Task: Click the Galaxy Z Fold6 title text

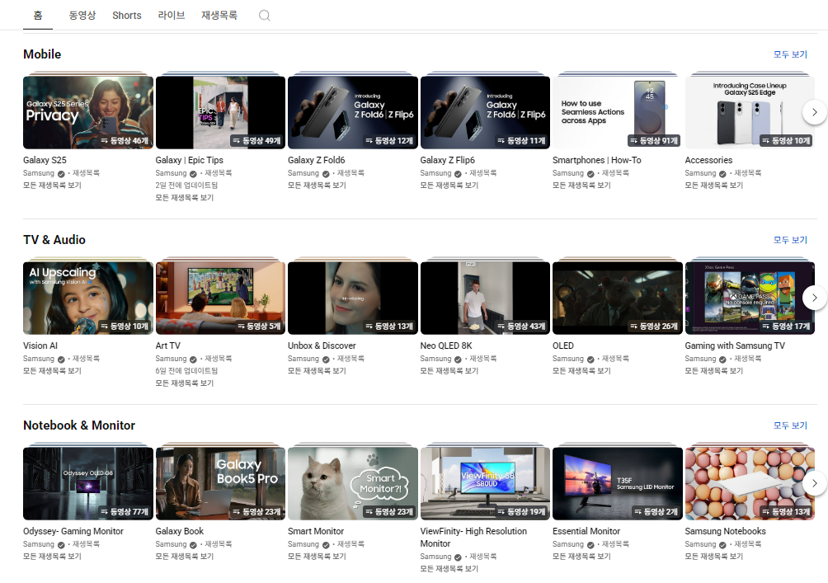Action: tap(317, 160)
